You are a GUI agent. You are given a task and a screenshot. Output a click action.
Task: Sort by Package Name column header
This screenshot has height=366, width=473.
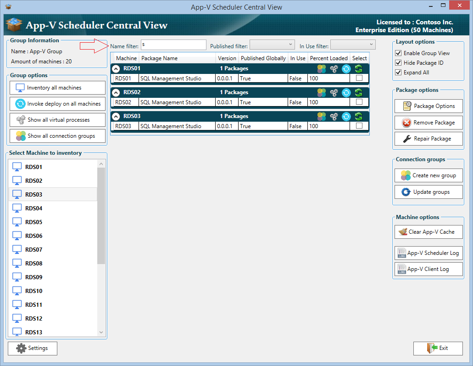pos(159,58)
